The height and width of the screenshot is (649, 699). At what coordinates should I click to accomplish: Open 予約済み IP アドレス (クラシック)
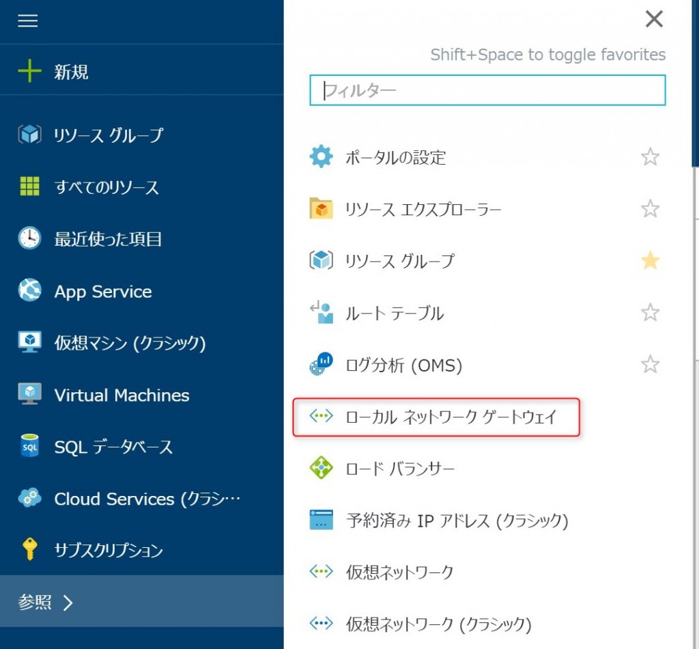coord(457,521)
